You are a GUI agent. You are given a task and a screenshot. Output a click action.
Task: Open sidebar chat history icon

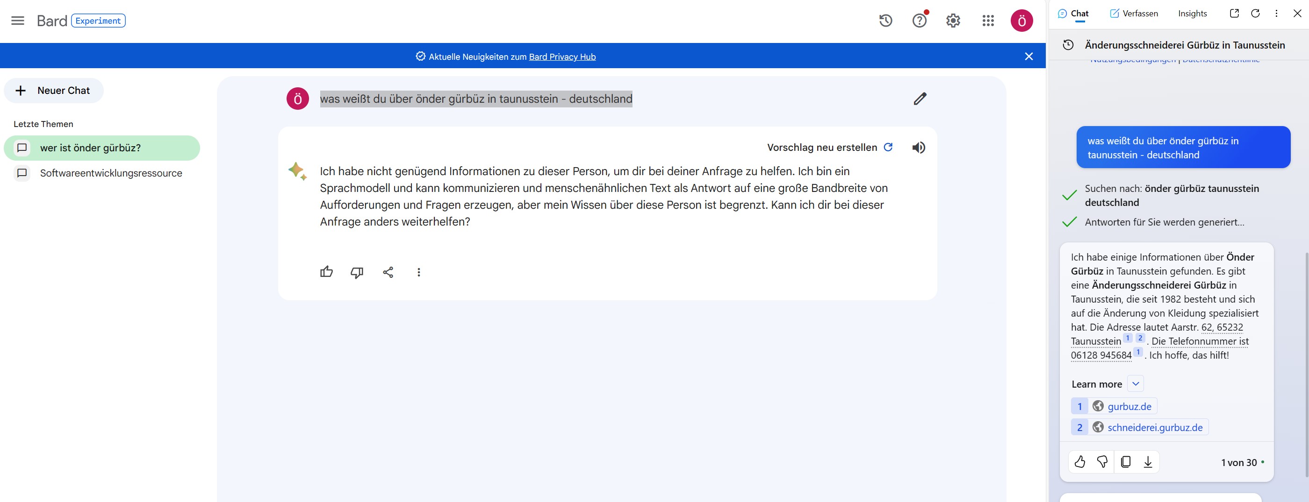(1068, 45)
